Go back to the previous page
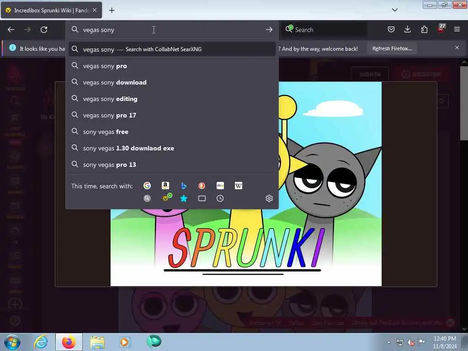This screenshot has height=351, width=468. pos(11,30)
